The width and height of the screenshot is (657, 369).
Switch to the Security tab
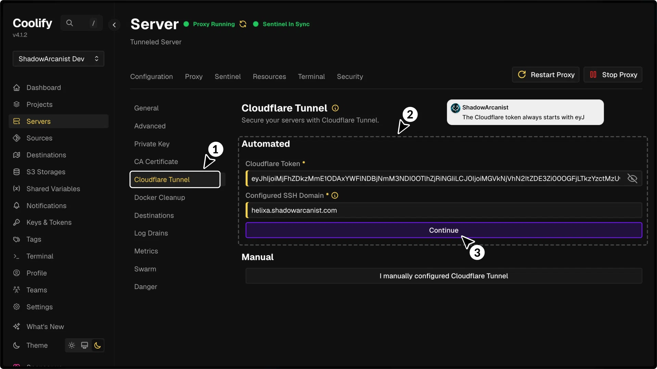[350, 77]
